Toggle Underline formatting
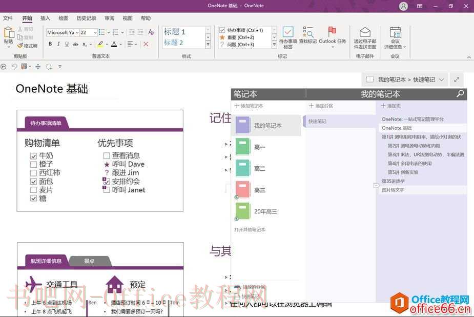Viewport: 474px width, 317px height. pyautogui.click(x=67, y=44)
